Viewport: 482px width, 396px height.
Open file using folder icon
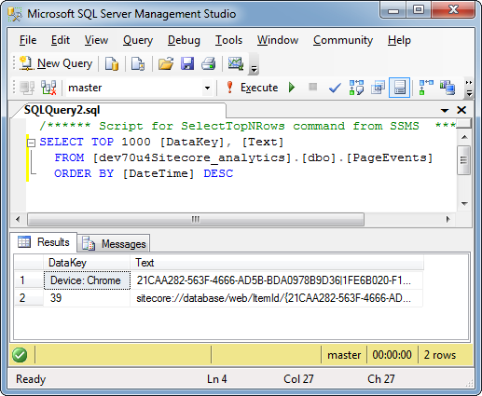(166, 63)
